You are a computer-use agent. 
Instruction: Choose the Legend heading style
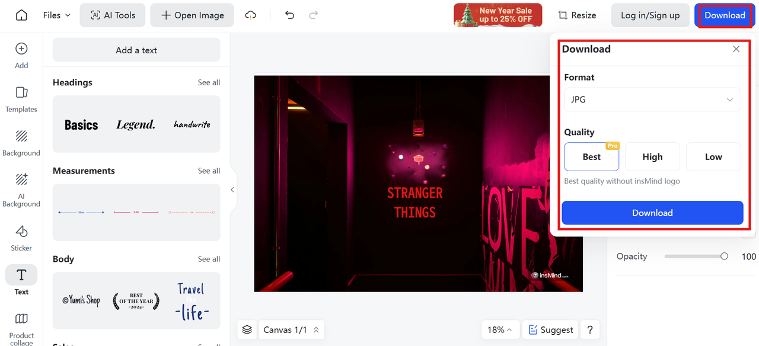pyautogui.click(x=136, y=124)
